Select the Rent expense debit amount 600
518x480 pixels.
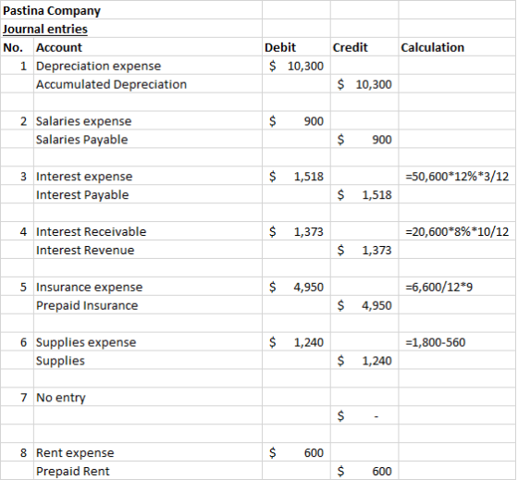click(296, 452)
